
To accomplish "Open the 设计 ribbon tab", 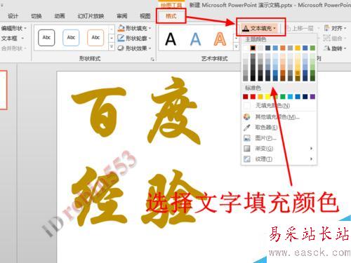I will [x=13, y=16].
